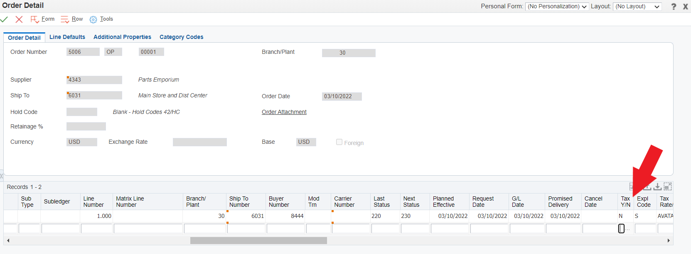Click the Buyer Number column header
The width and height of the screenshot is (691, 254).
tap(285, 202)
